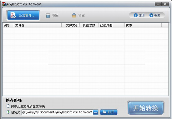Minimize the AnyBizSoft window

click(x=158, y=4)
